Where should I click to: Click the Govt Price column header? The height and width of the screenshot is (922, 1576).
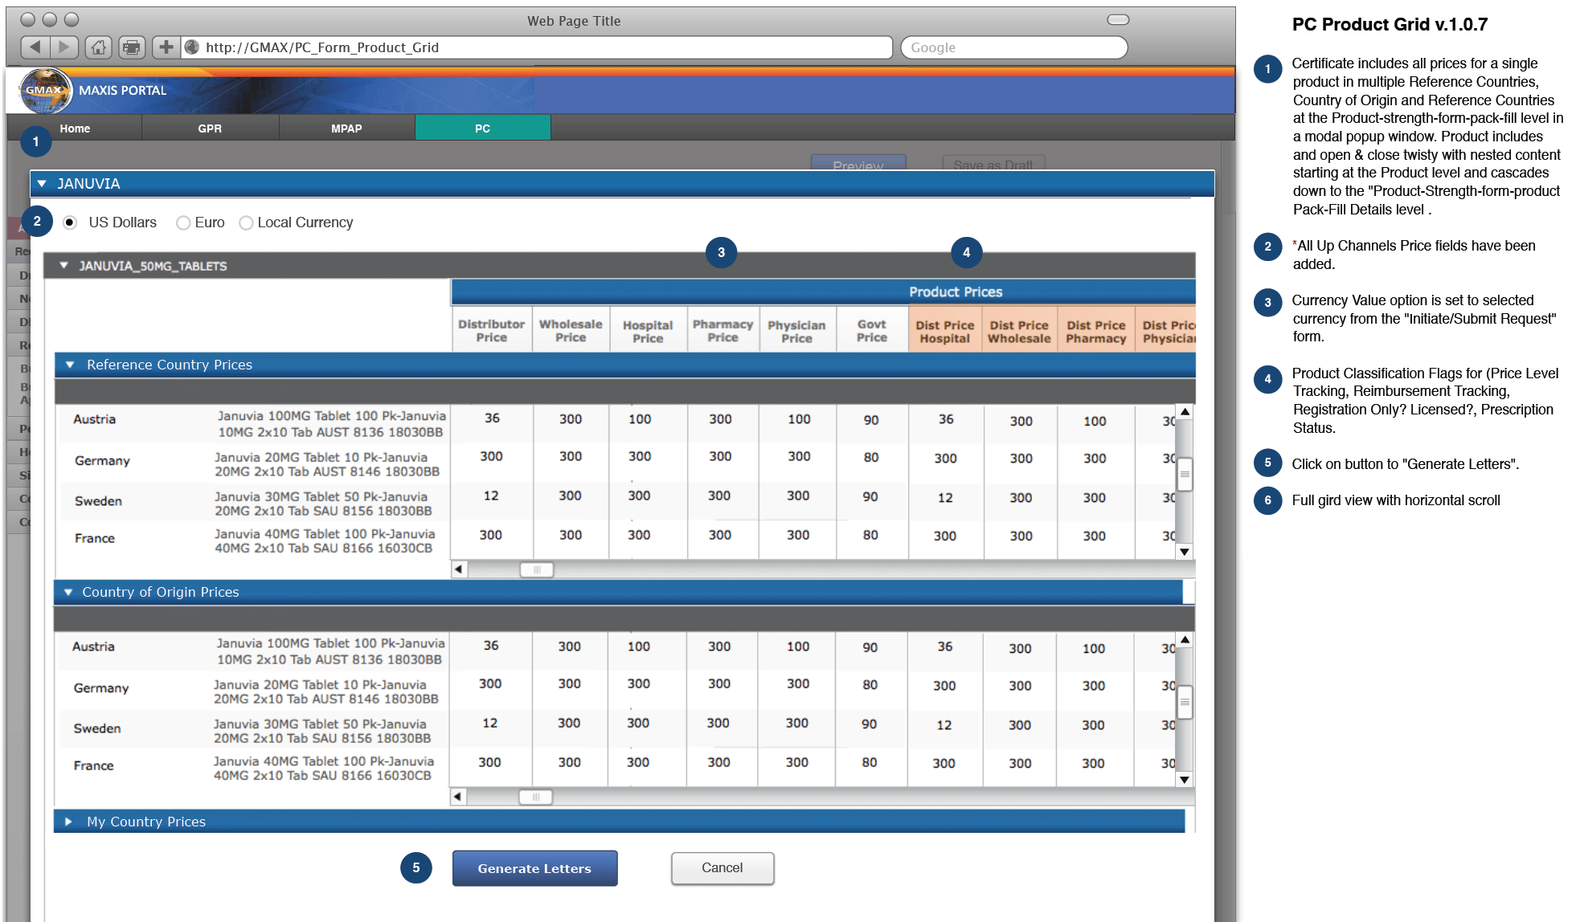tap(872, 330)
